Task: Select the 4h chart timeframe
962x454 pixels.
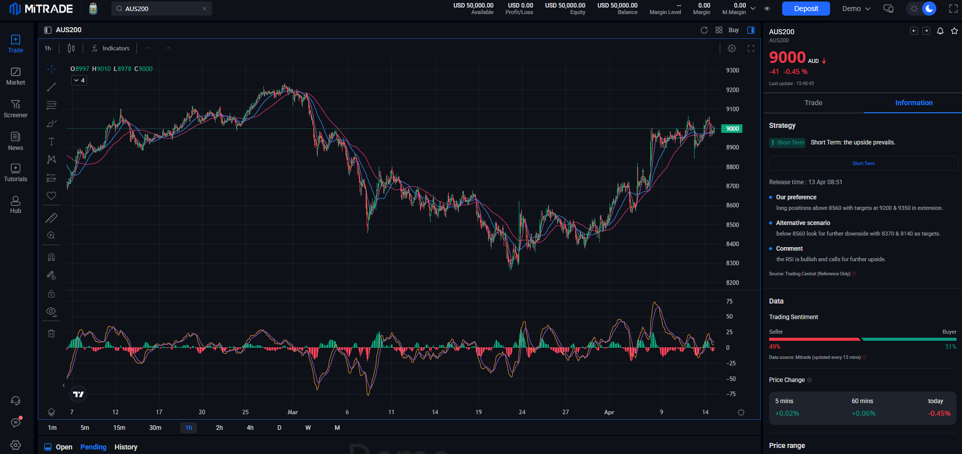Action: tap(250, 427)
